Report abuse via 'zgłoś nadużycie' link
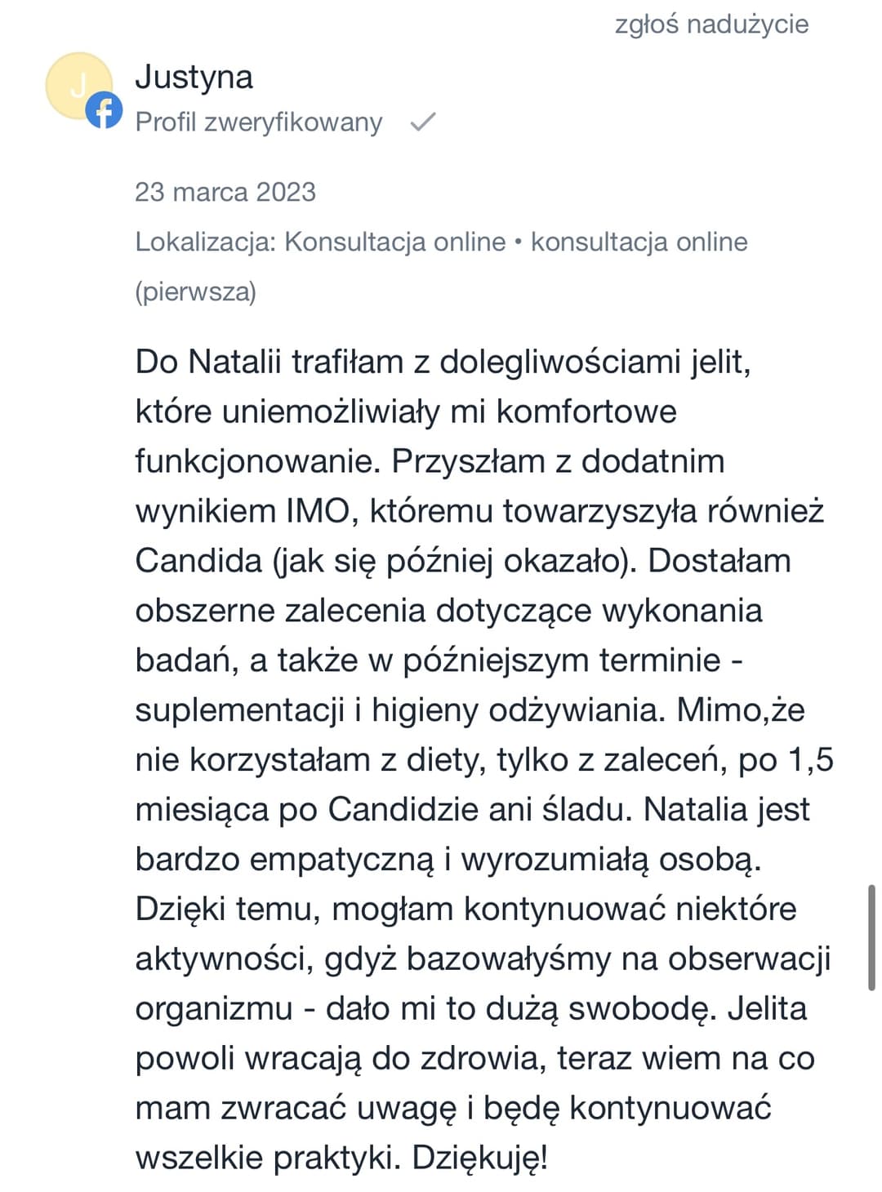The image size is (882, 1192). 711,24
